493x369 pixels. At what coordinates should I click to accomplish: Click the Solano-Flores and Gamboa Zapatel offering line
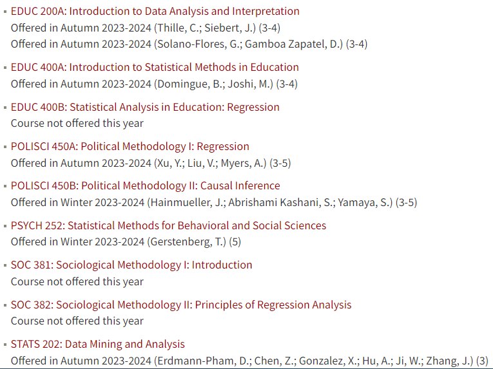[x=189, y=44]
